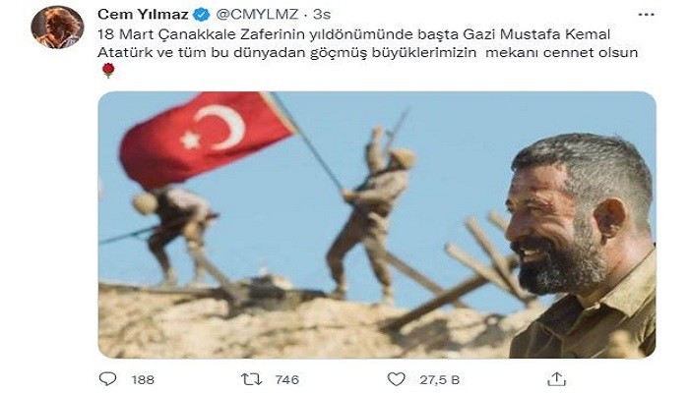Like the tweet with the heart icon
Viewport: 689px width, 393px height.
[x=396, y=378]
